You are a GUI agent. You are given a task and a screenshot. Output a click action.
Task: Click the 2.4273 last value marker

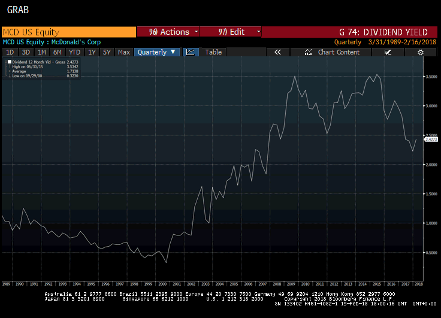[x=431, y=140]
